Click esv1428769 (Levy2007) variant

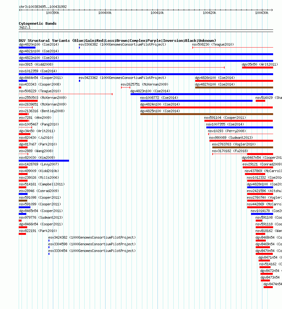tap(39, 164)
